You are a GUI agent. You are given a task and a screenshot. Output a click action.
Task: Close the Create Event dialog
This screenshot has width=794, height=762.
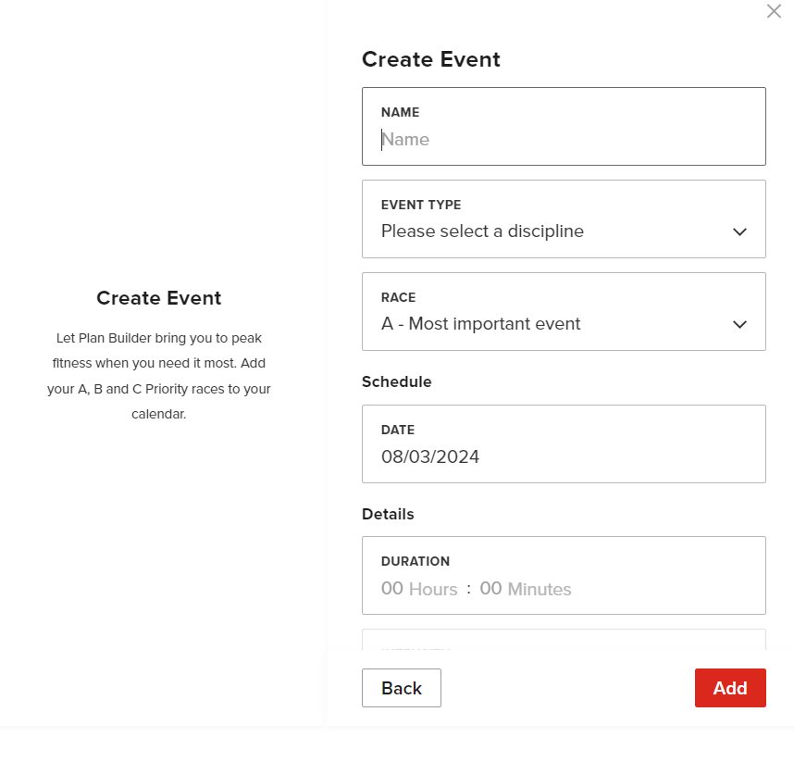[774, 12]
